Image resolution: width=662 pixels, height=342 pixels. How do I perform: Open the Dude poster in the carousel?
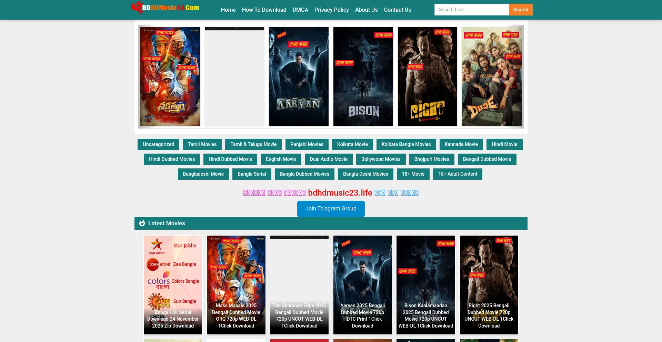(492, 76)
